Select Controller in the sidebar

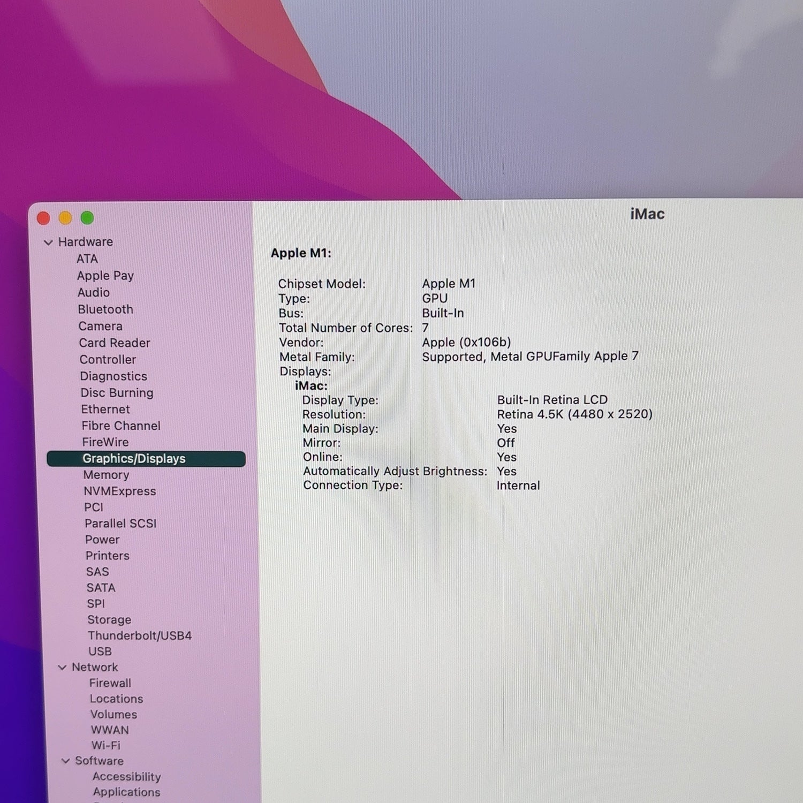click(108, 360)
